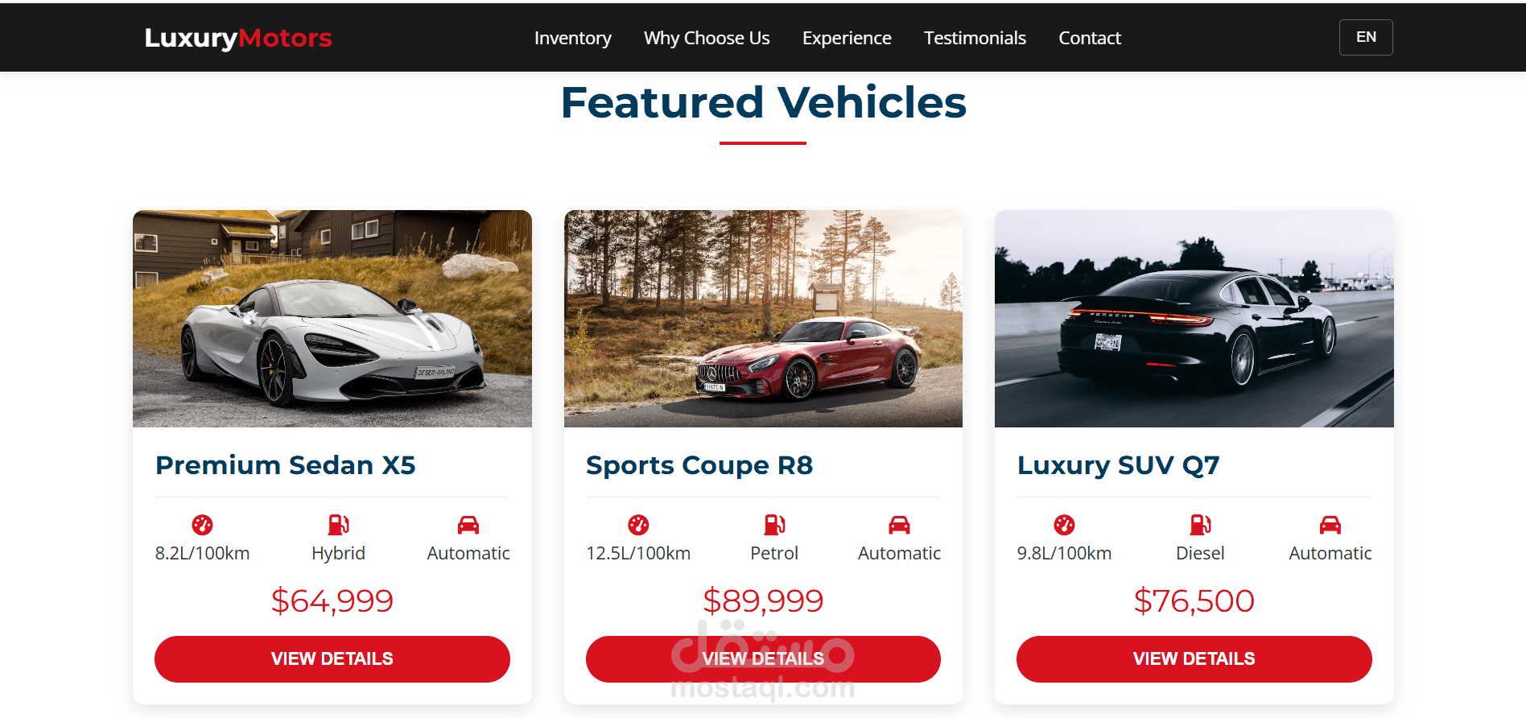Click the car icon above Premium Sedan X5's Automatic
The image size is (1526, 718).
coord(468,525)
